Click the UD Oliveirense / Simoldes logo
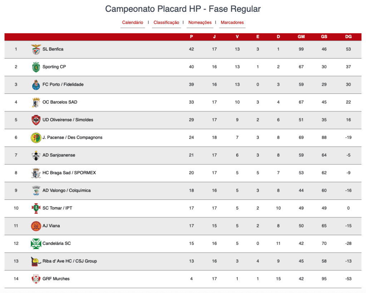 tap(36, 120)
